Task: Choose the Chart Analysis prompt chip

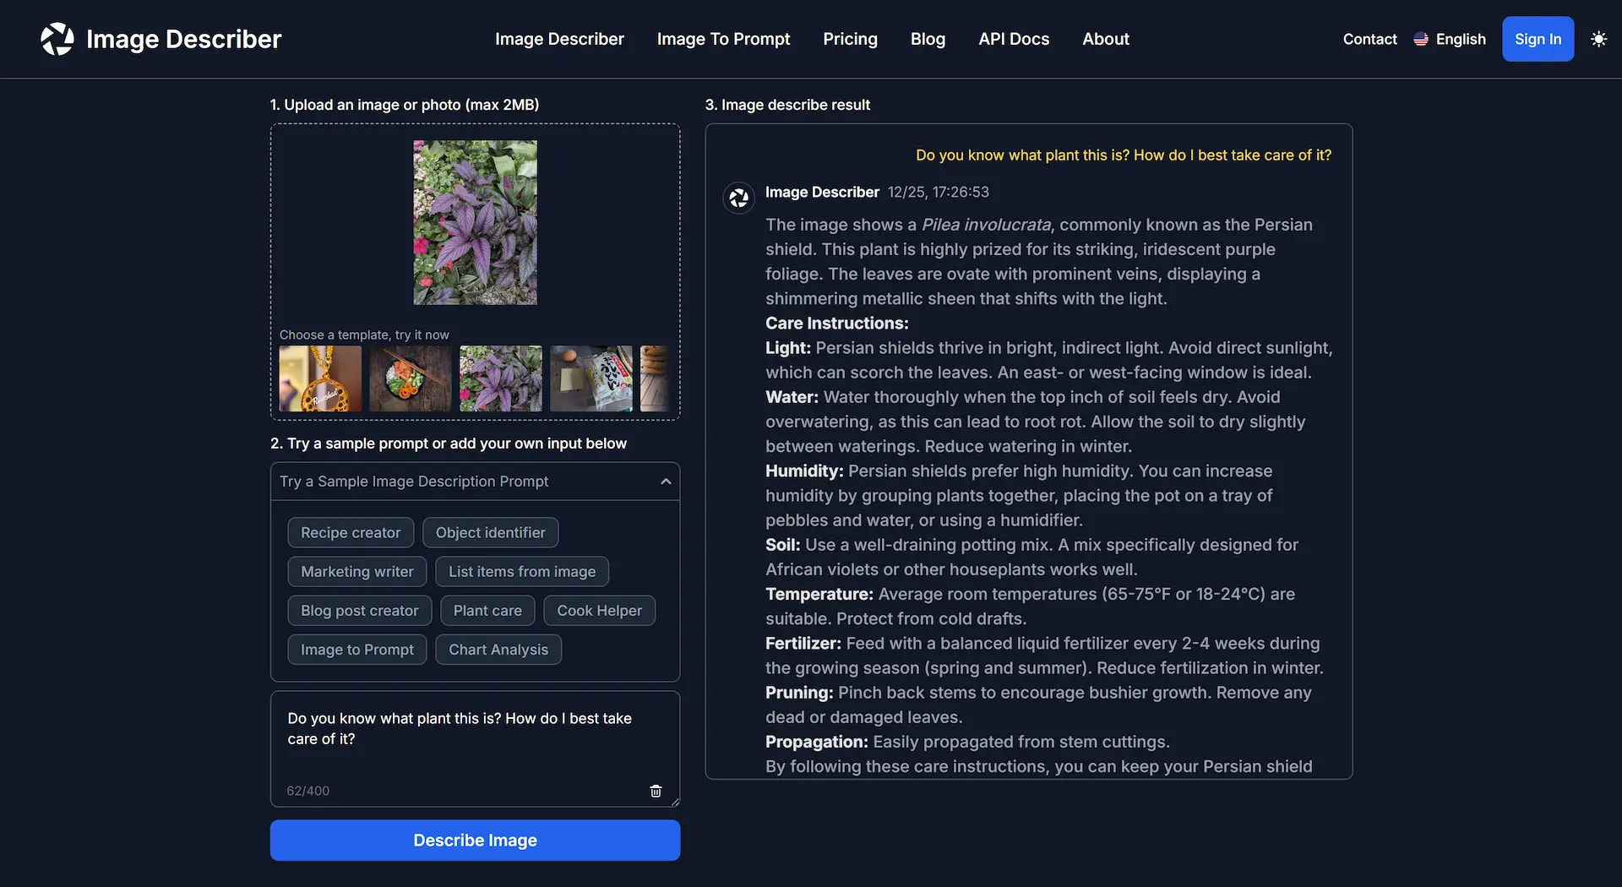Action: tap(498, 650)
